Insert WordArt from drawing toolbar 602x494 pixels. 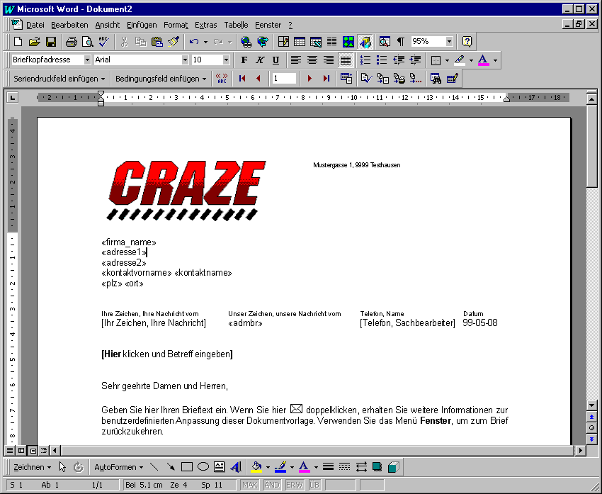(x=236, y=467)
